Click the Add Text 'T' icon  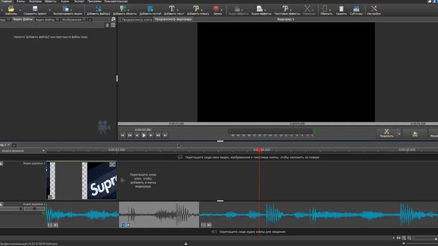point(172,9)
